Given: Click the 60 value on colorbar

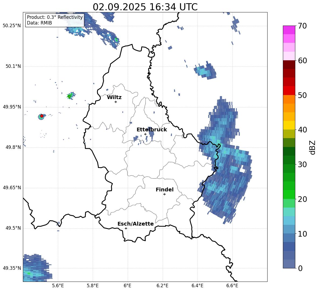Looking at the screenshot, I should pyautogui.click(x=302, y=61).
